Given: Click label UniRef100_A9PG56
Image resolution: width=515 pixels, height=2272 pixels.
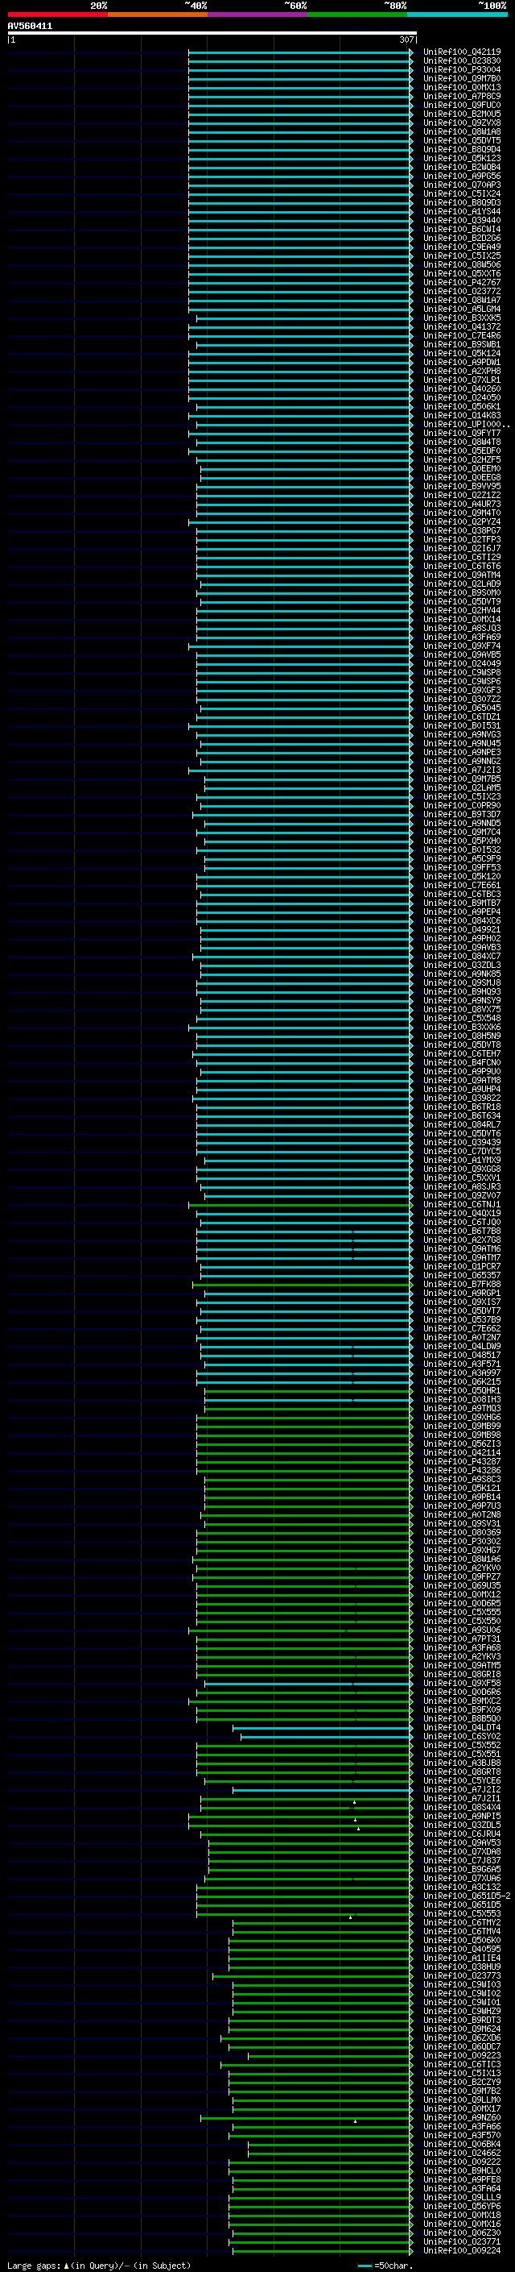Looking at the screenshot, I should click(462, 177).
